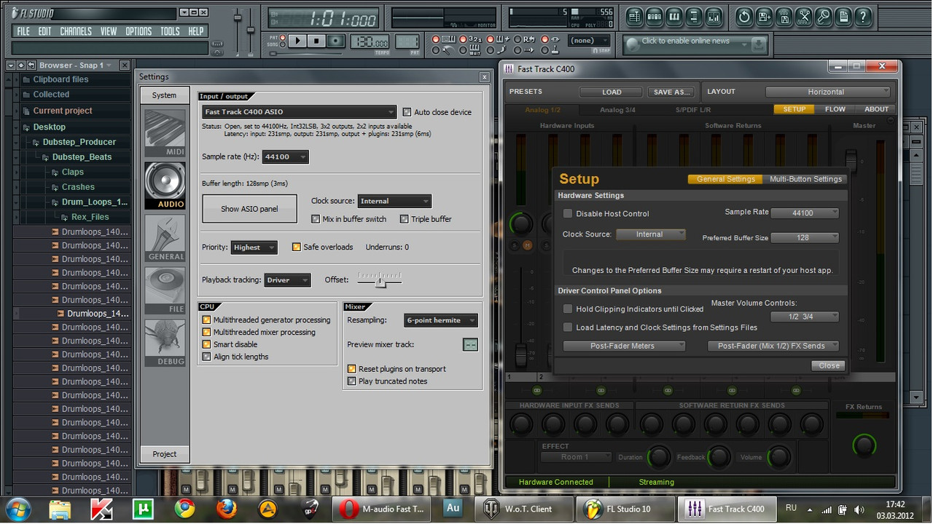Toggle the Browser view toolbar icon
933x524 pixels.
click(x=694, y=17)
